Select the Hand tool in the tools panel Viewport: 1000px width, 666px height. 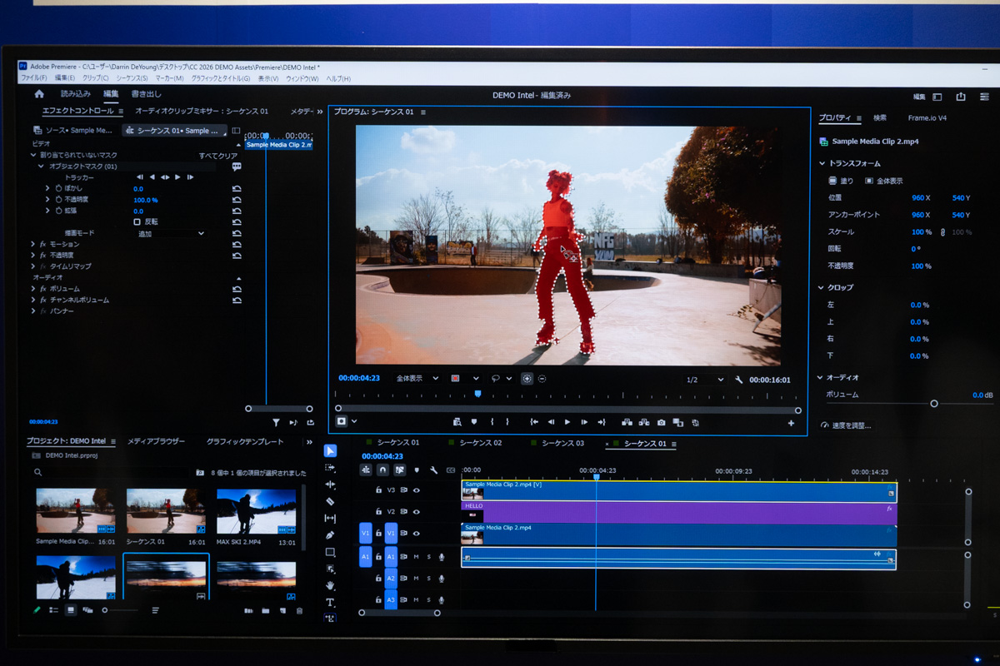pyautogui.click(x=330, y=585)
